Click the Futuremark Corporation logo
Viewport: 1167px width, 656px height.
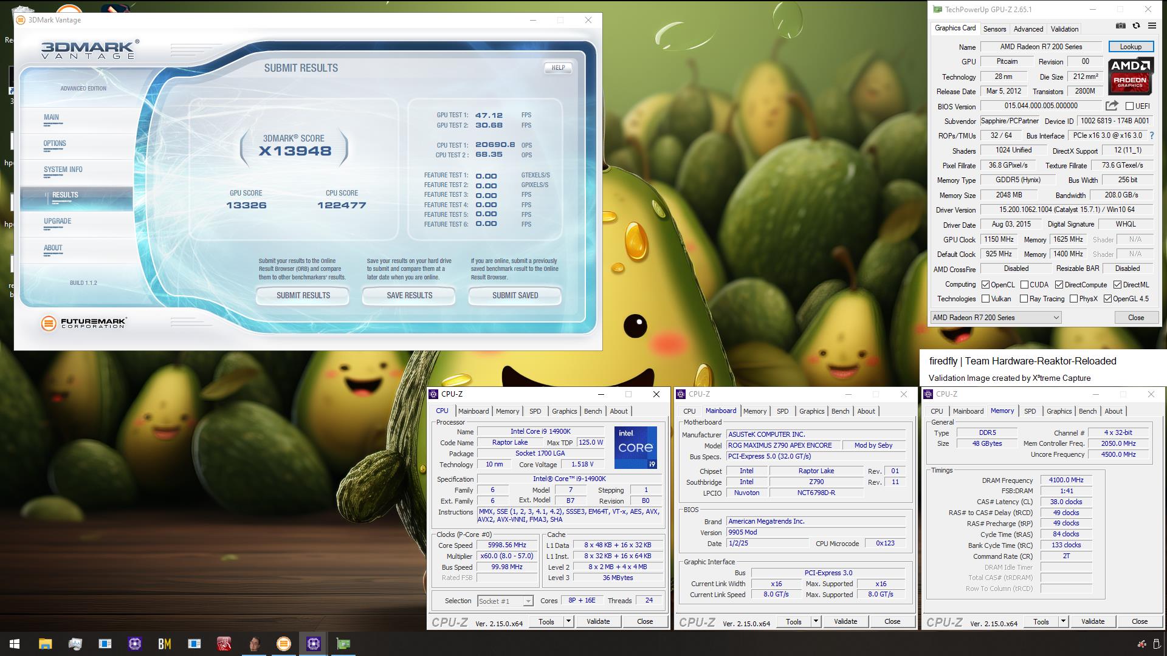coord(84,323)
